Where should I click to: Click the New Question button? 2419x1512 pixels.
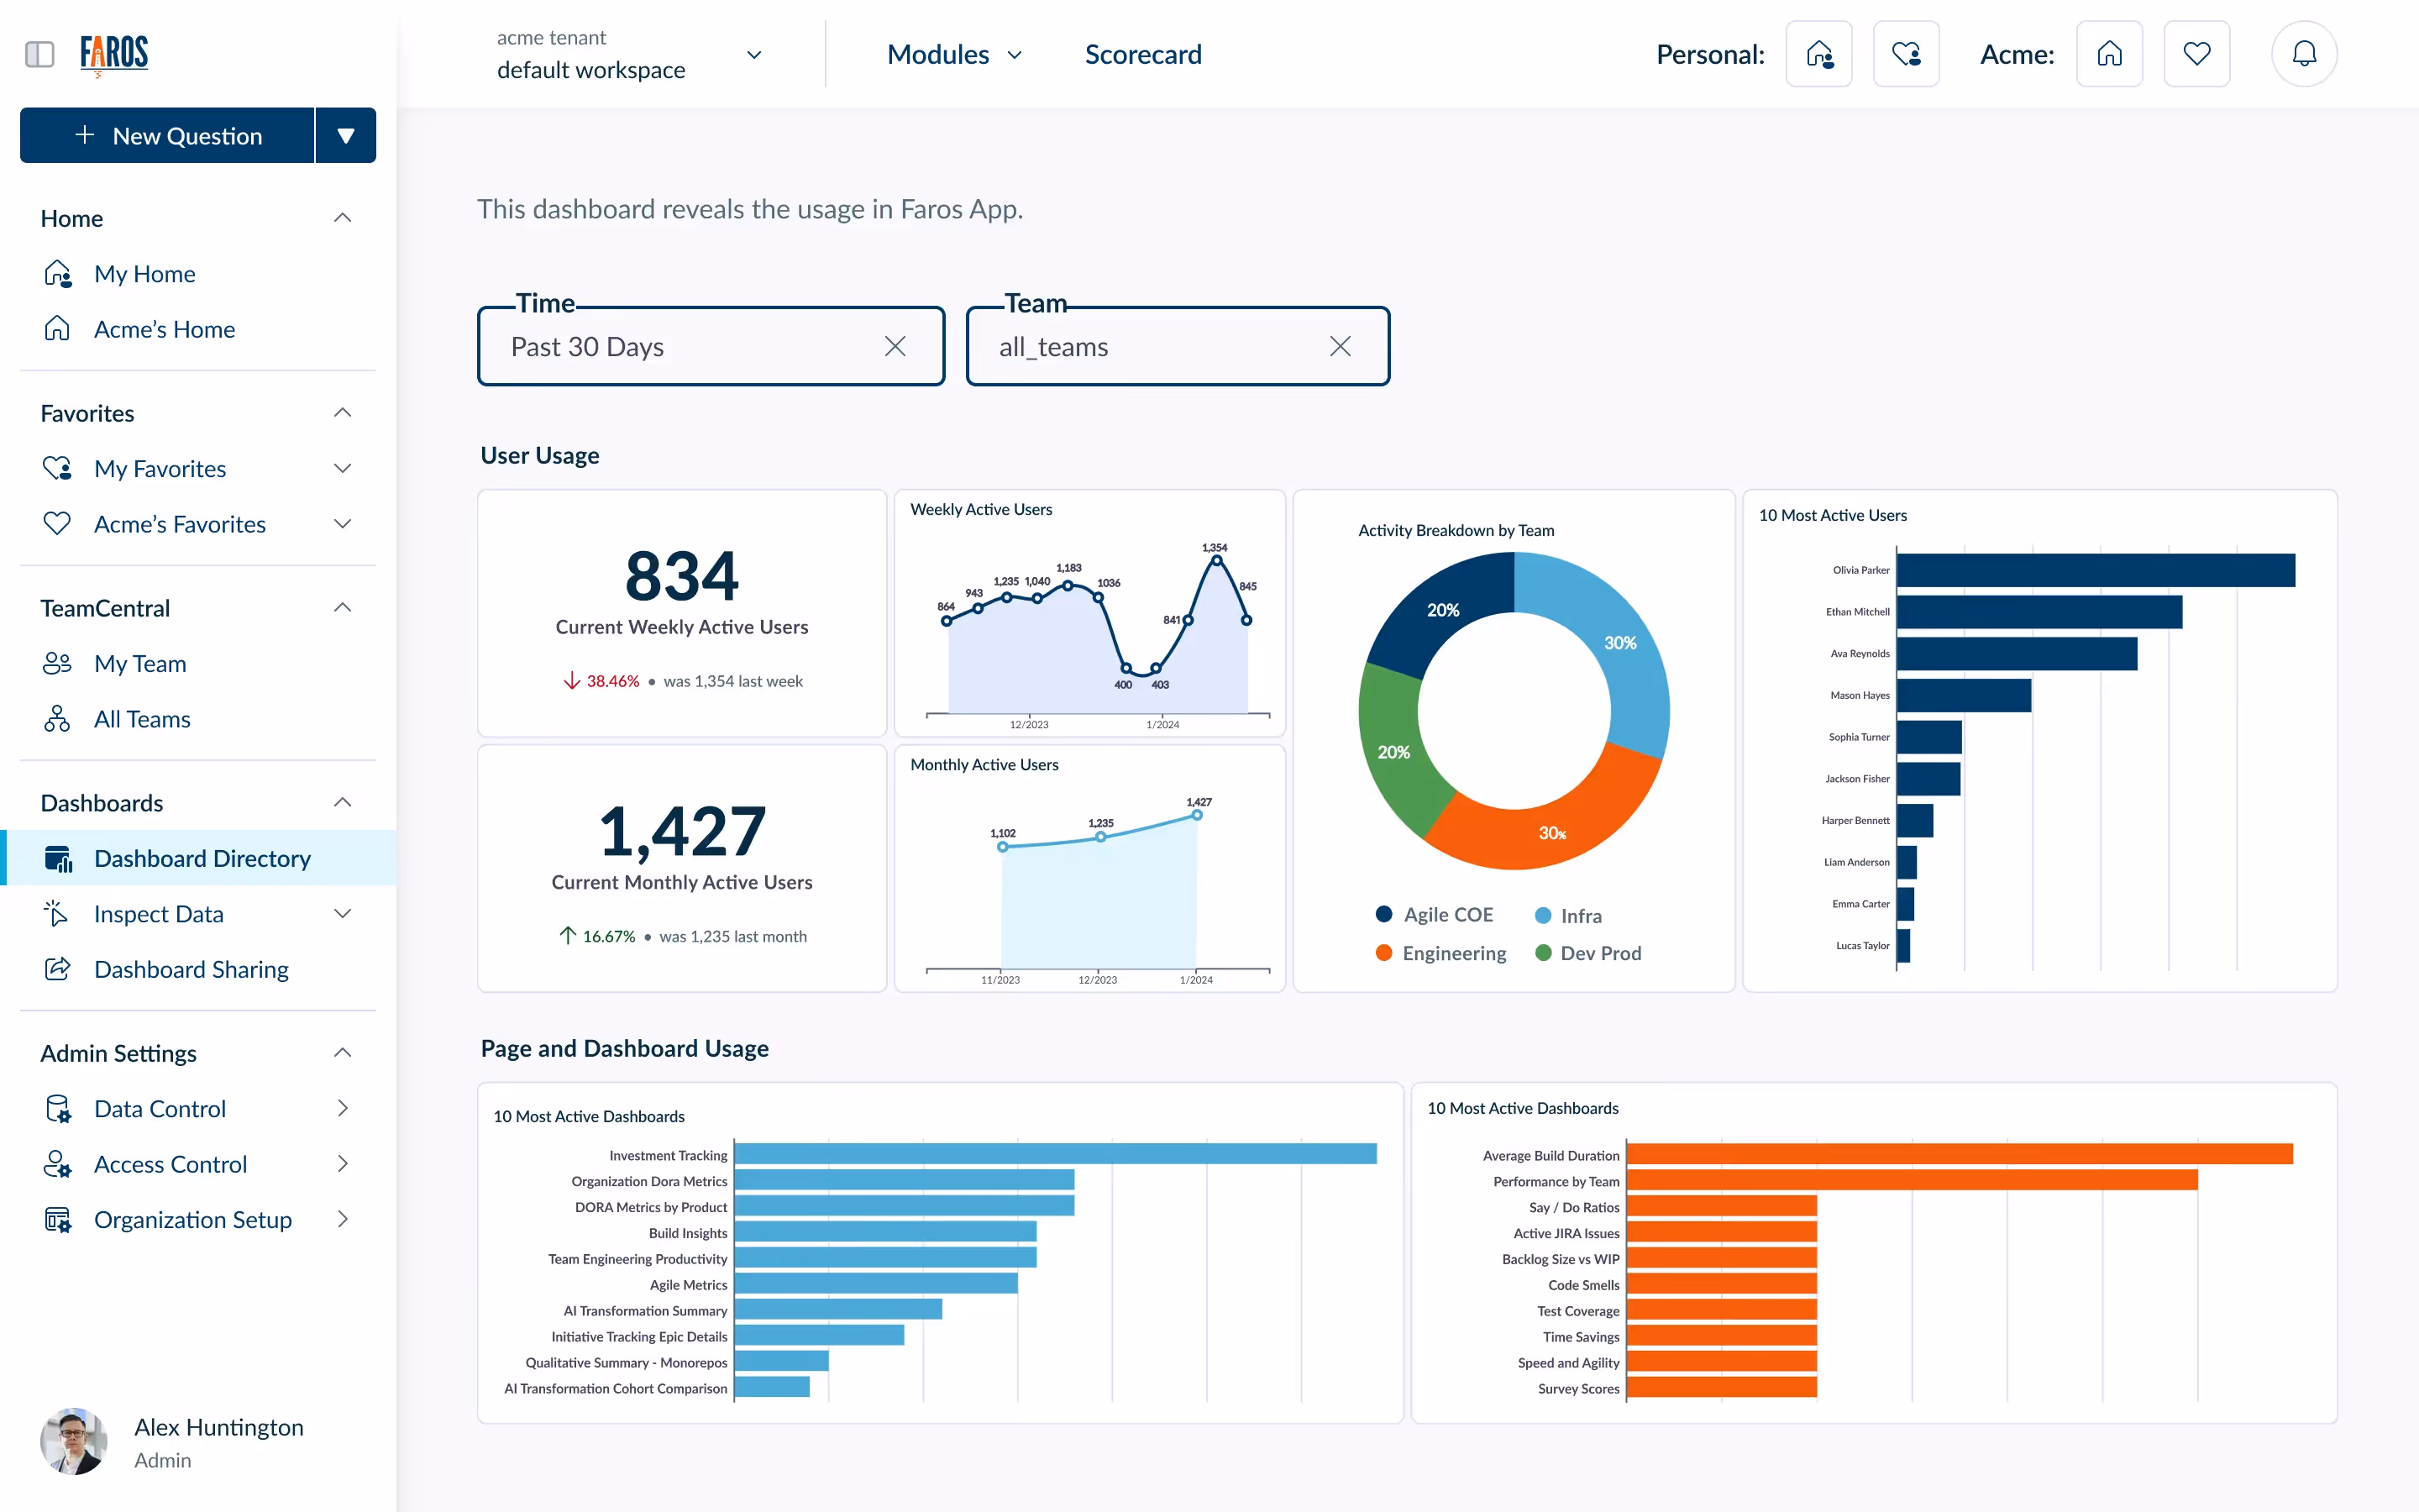pos(168,135)
